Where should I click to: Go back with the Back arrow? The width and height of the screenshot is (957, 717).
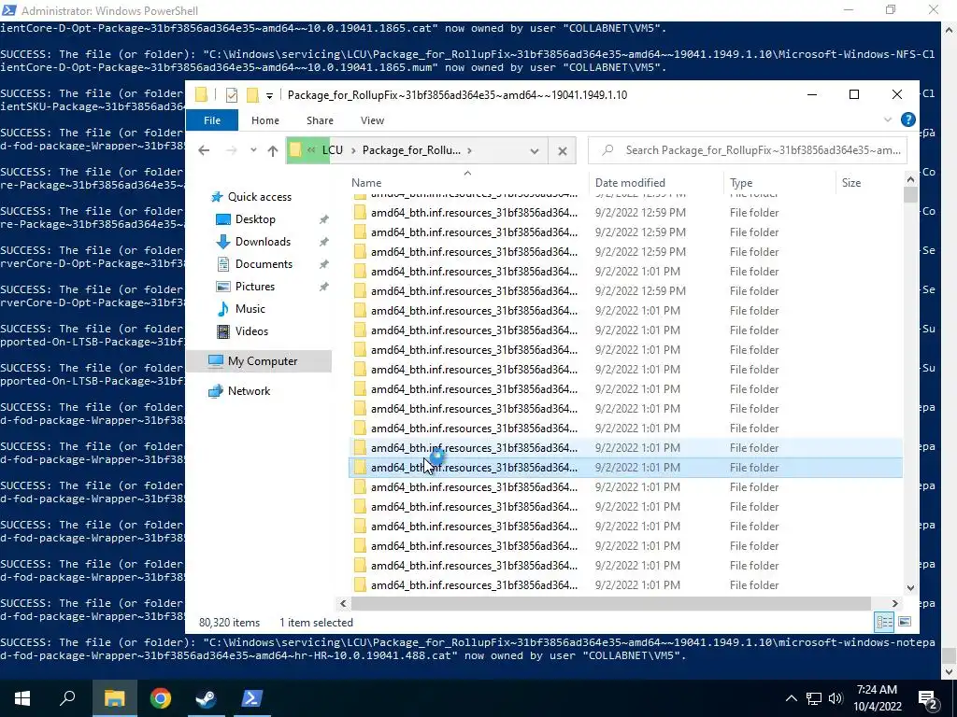pos(204,150)
